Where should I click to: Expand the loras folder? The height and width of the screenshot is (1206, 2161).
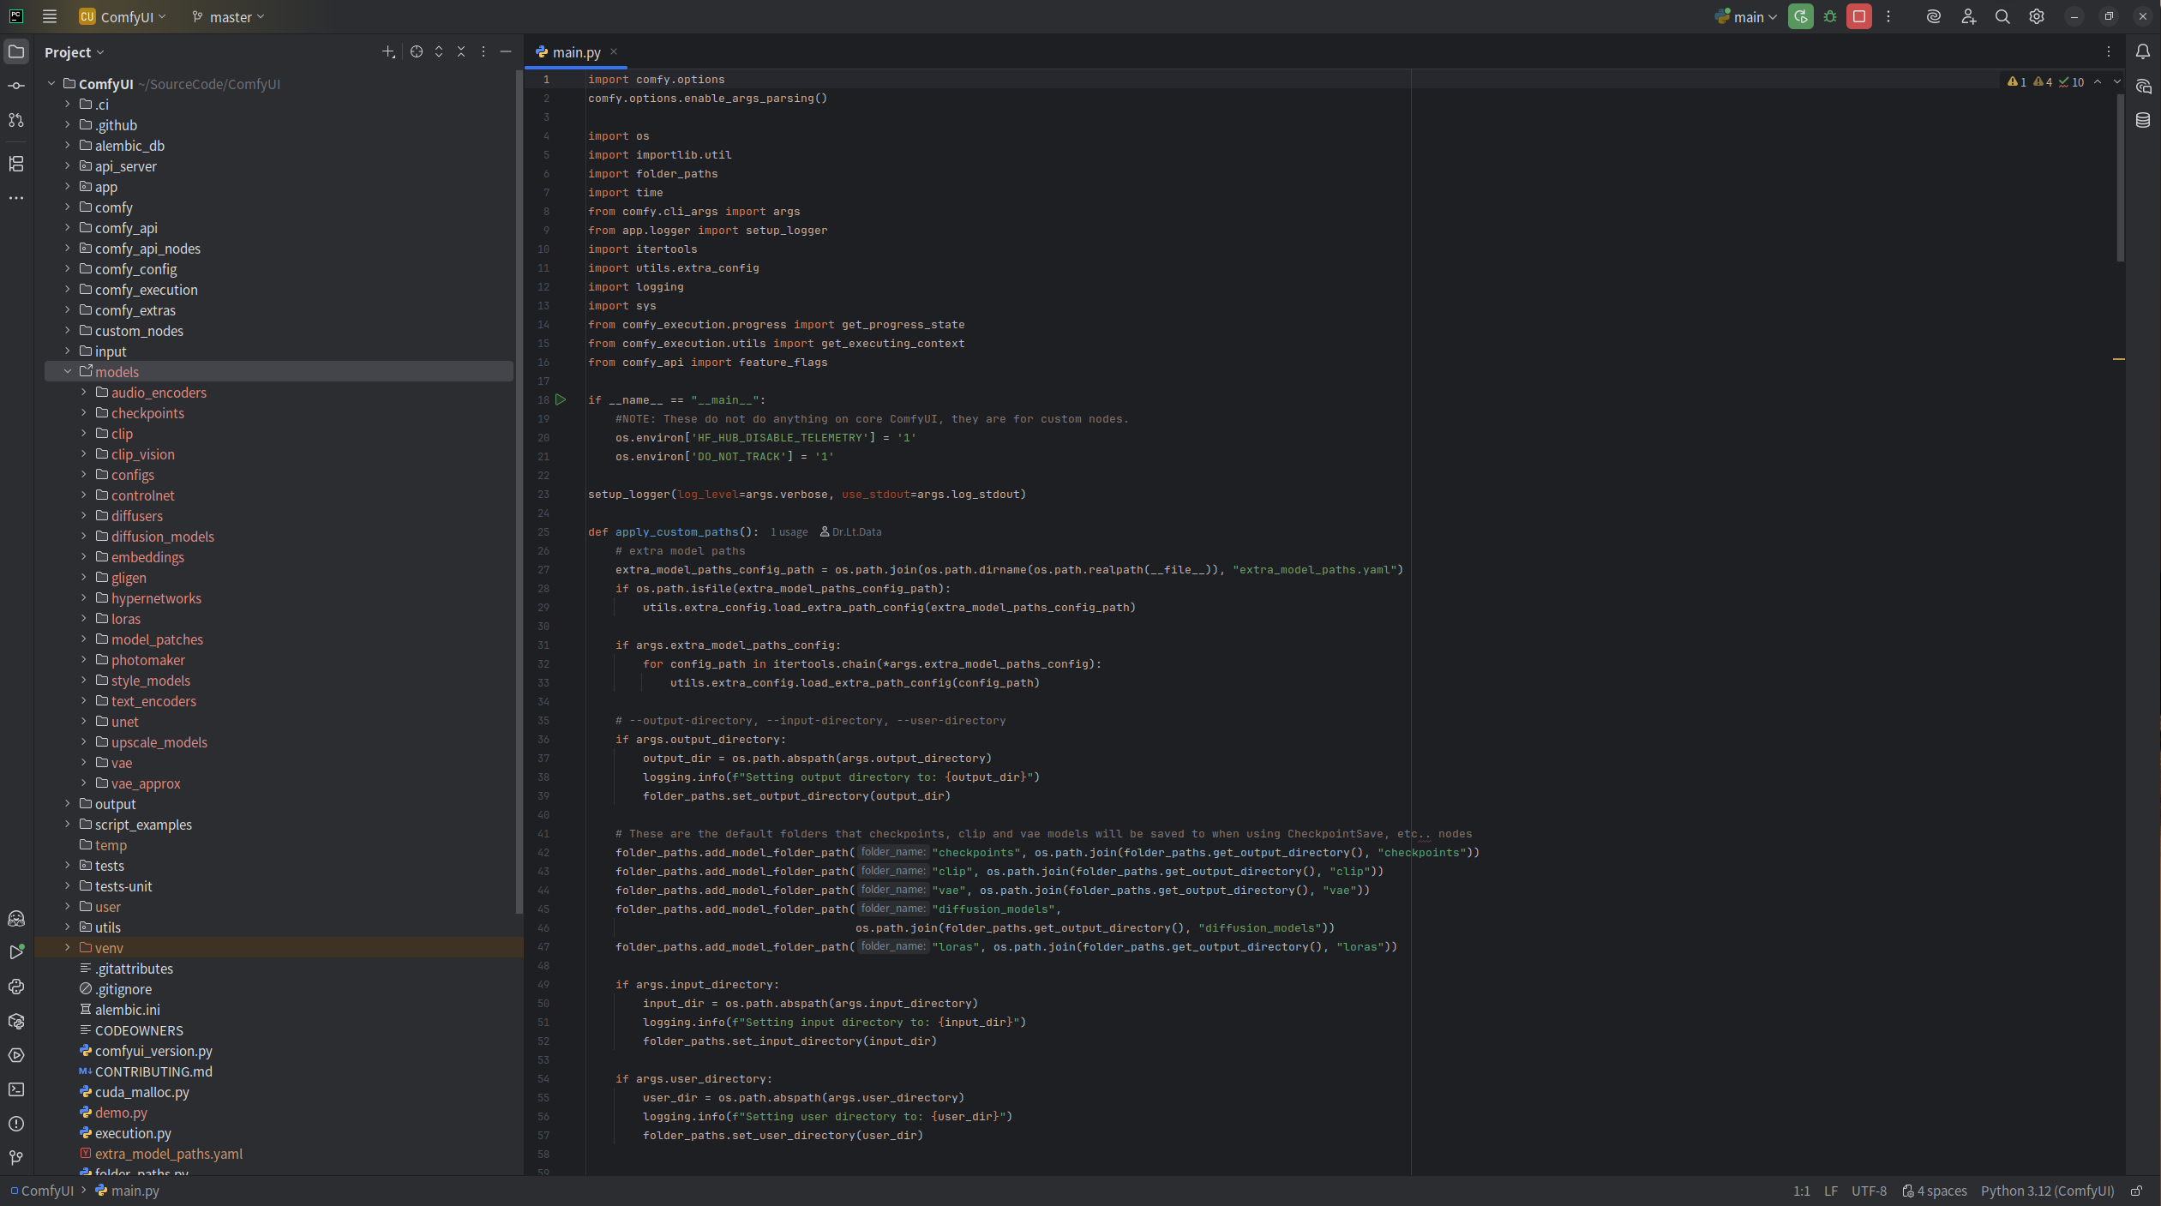pyautogui.click(x=84, y=618)
